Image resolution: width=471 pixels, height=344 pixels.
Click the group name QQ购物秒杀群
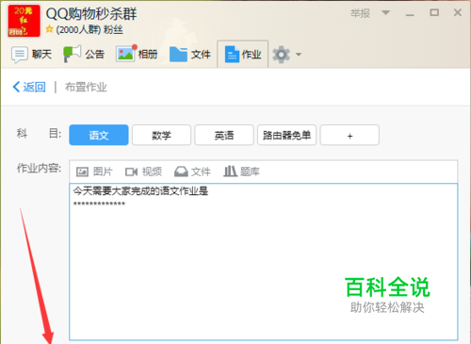(x=91, y=14)
